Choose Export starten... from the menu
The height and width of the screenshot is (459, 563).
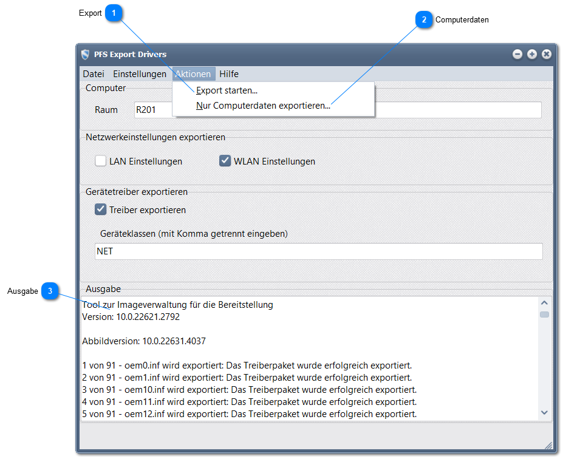(x=227, y=90)
